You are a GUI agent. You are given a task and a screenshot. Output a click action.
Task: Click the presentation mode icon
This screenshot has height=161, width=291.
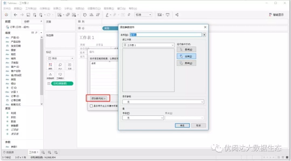click(168, 15)
